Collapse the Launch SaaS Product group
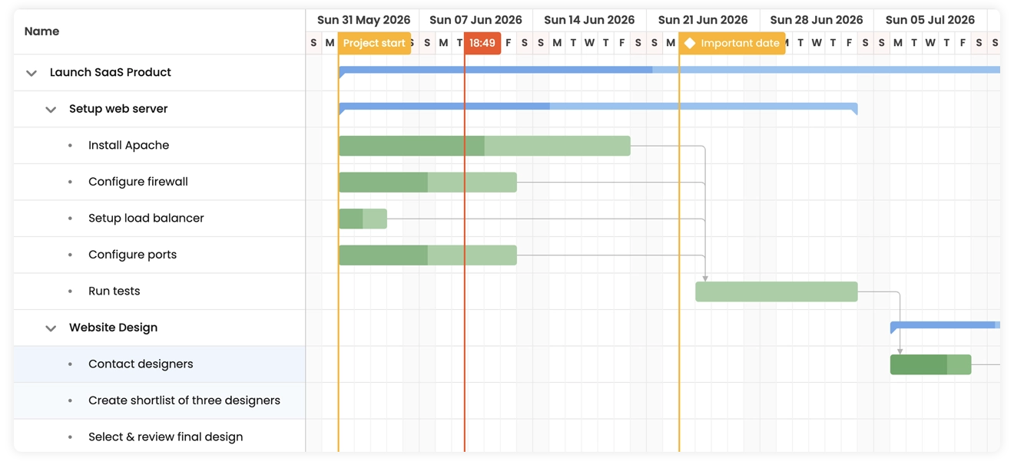Image resolution: width=1014 pixels, height=471 pixels. point(31,73)
